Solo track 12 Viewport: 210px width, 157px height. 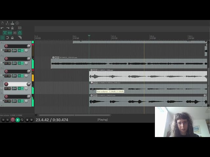(x=9, y=88)
